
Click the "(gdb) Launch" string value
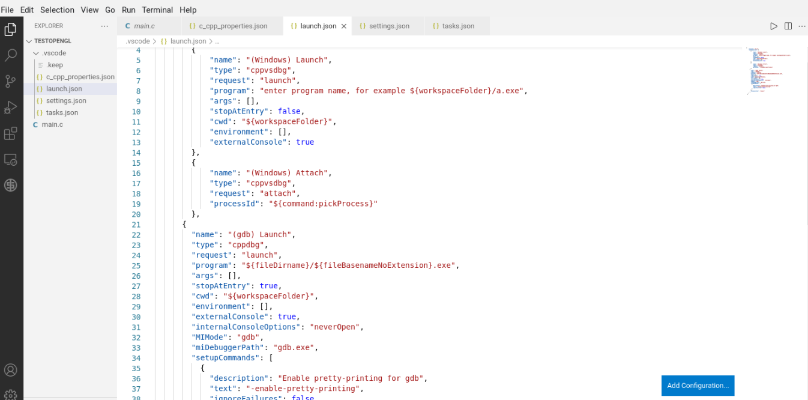[x=262, y=234]
